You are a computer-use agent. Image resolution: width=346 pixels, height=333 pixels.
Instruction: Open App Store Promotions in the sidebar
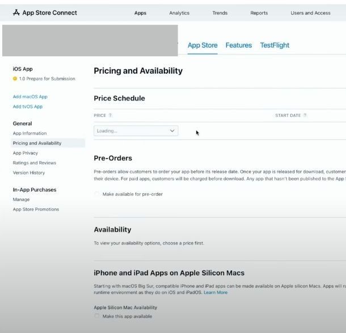coord(36,209)
